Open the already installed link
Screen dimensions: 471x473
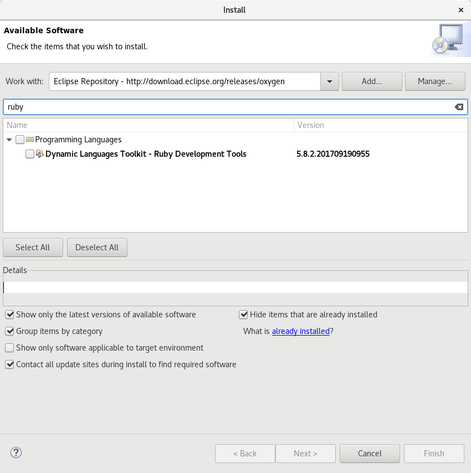[301, 331]
